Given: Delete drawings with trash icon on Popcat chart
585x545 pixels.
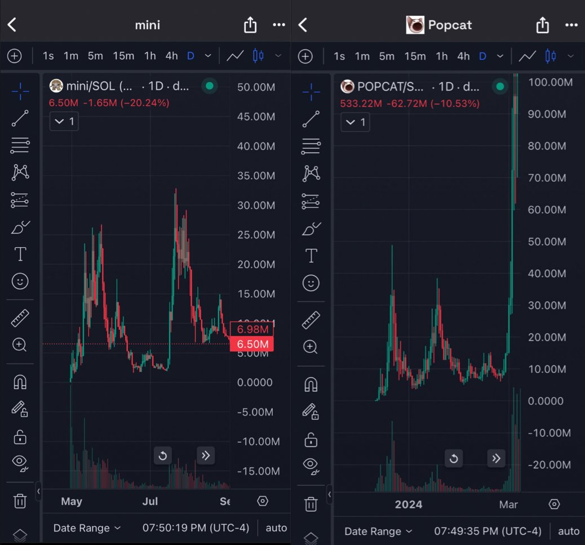Looking at the screenshot, I should [x=311, y=504].
